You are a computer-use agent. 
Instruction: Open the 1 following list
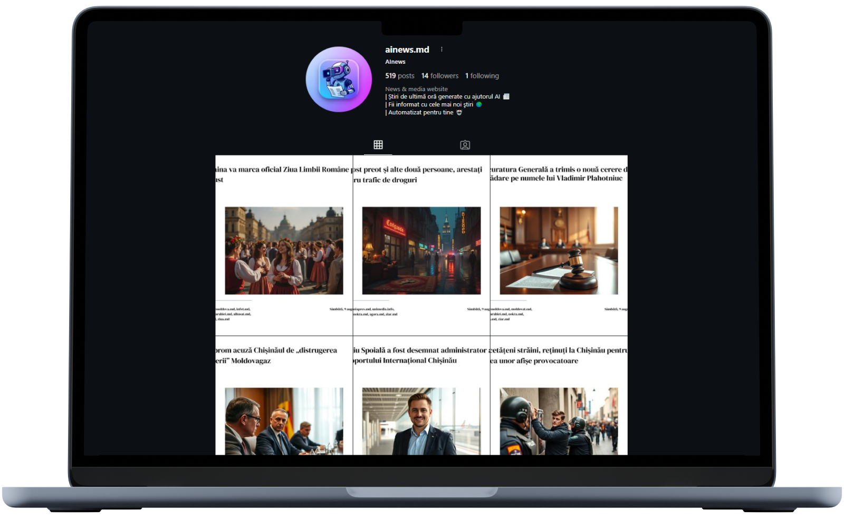point(482,76)
